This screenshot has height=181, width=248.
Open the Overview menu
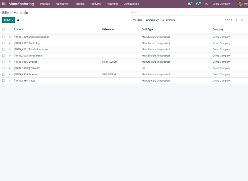point(45,4)
